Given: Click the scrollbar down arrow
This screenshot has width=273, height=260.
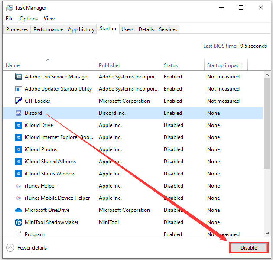Looking at the screenshot, I should [x=267, y=234].
